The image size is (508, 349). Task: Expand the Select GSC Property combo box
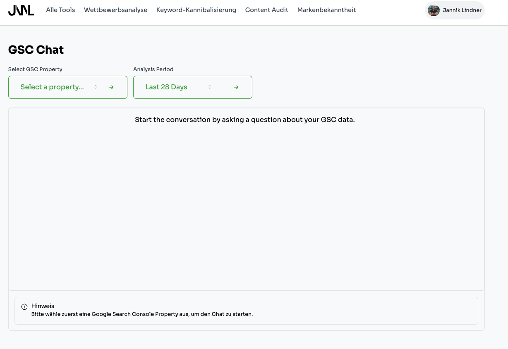point(67,87)
